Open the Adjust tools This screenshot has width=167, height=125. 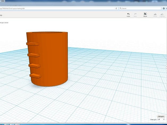pyautogui.click(x=145, y=15)
